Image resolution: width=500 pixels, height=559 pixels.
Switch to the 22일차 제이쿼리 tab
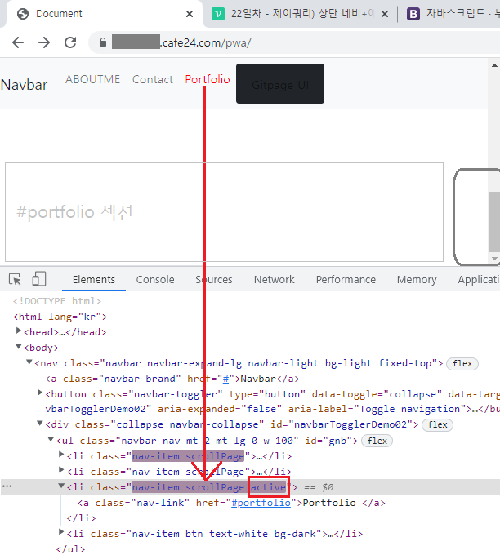300,14
